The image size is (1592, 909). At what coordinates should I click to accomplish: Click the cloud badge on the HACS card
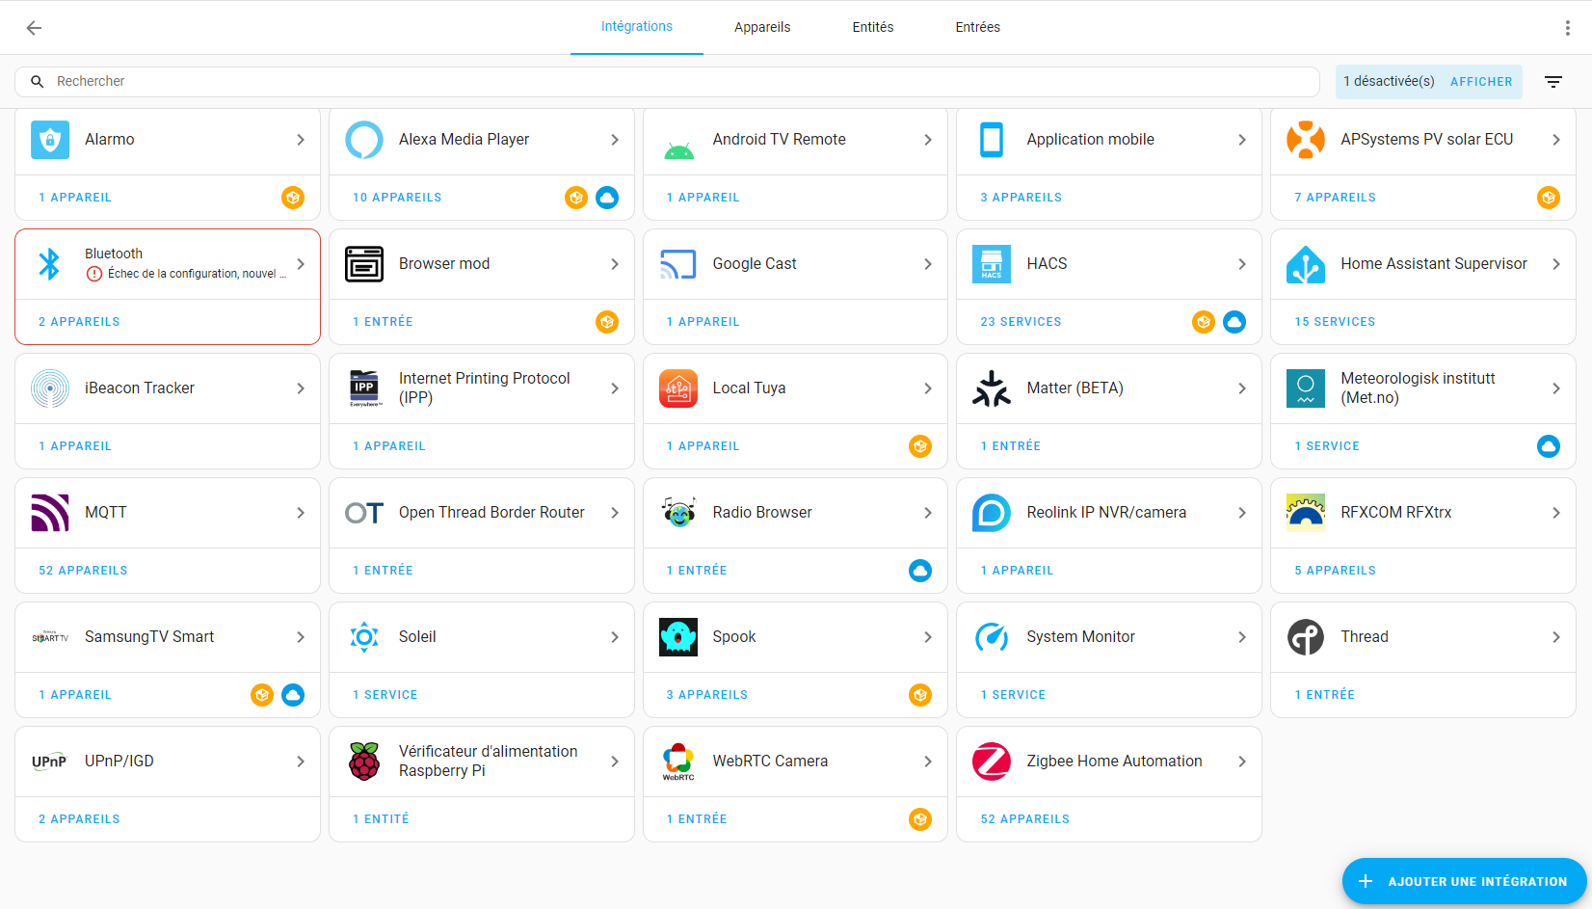tap(1234, 322)
